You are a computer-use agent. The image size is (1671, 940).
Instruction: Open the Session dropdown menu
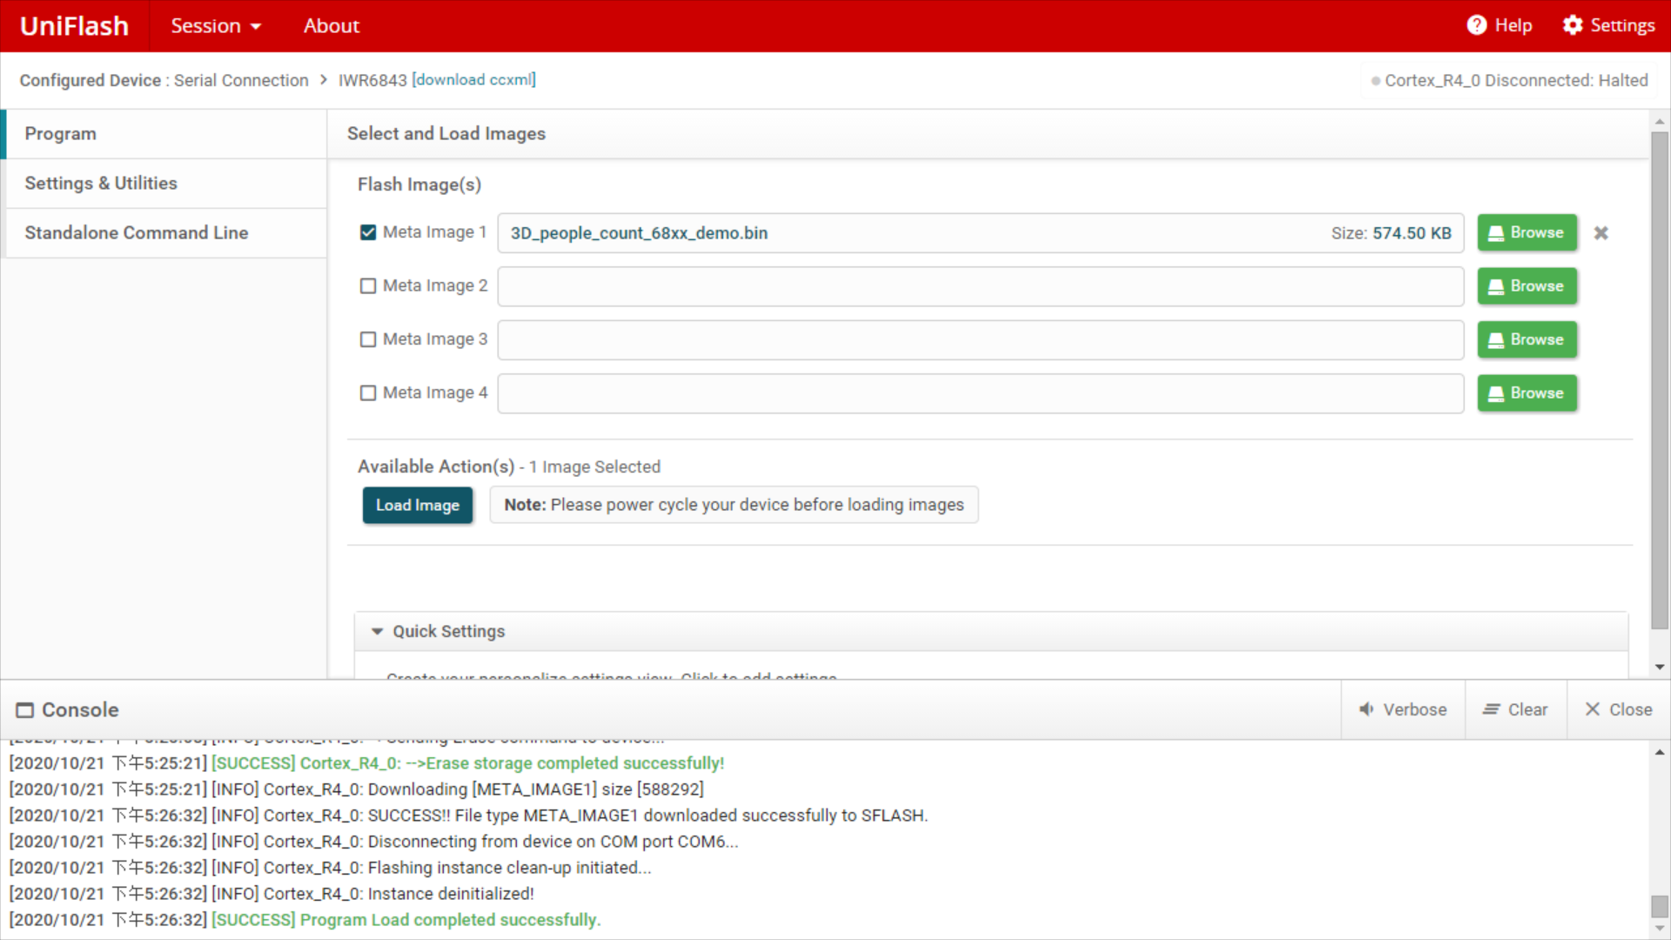coord(216,26)
